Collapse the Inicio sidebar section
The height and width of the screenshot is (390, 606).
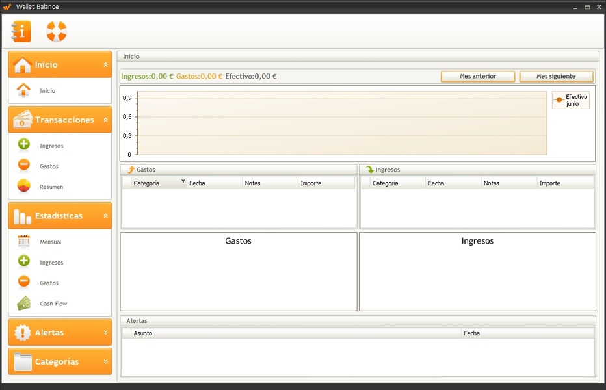105,65
